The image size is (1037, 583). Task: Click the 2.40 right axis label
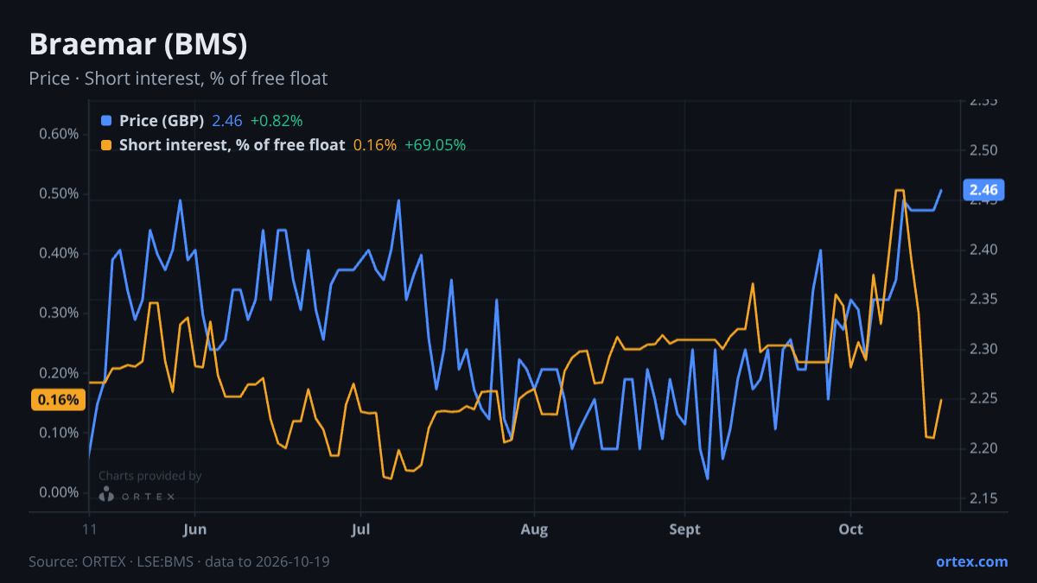[x=983, y=250]
